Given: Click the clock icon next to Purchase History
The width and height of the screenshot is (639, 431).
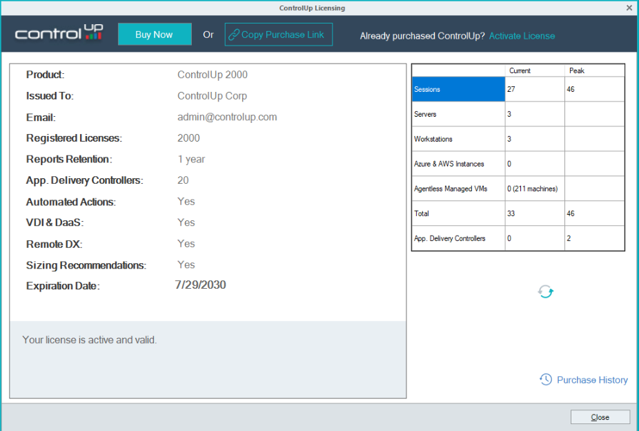Looking at the screenshot, I should pos(545,379).
